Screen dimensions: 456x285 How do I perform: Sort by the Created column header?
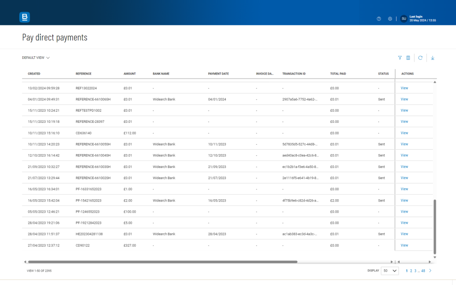[x=34, y=74]
